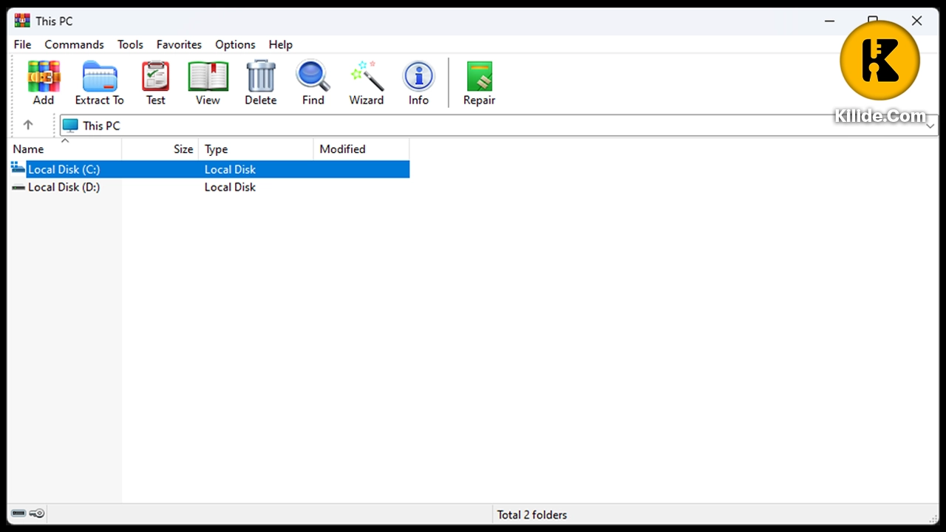The image size is (946, 532).
Task: Minimize the This PC window
Action: [x=829, y=21]
